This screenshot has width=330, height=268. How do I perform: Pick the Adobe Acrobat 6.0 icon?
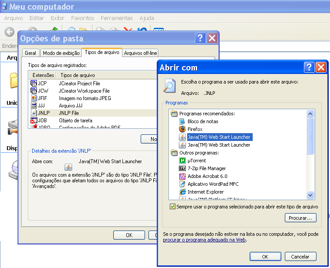click(x=182, y=176)
